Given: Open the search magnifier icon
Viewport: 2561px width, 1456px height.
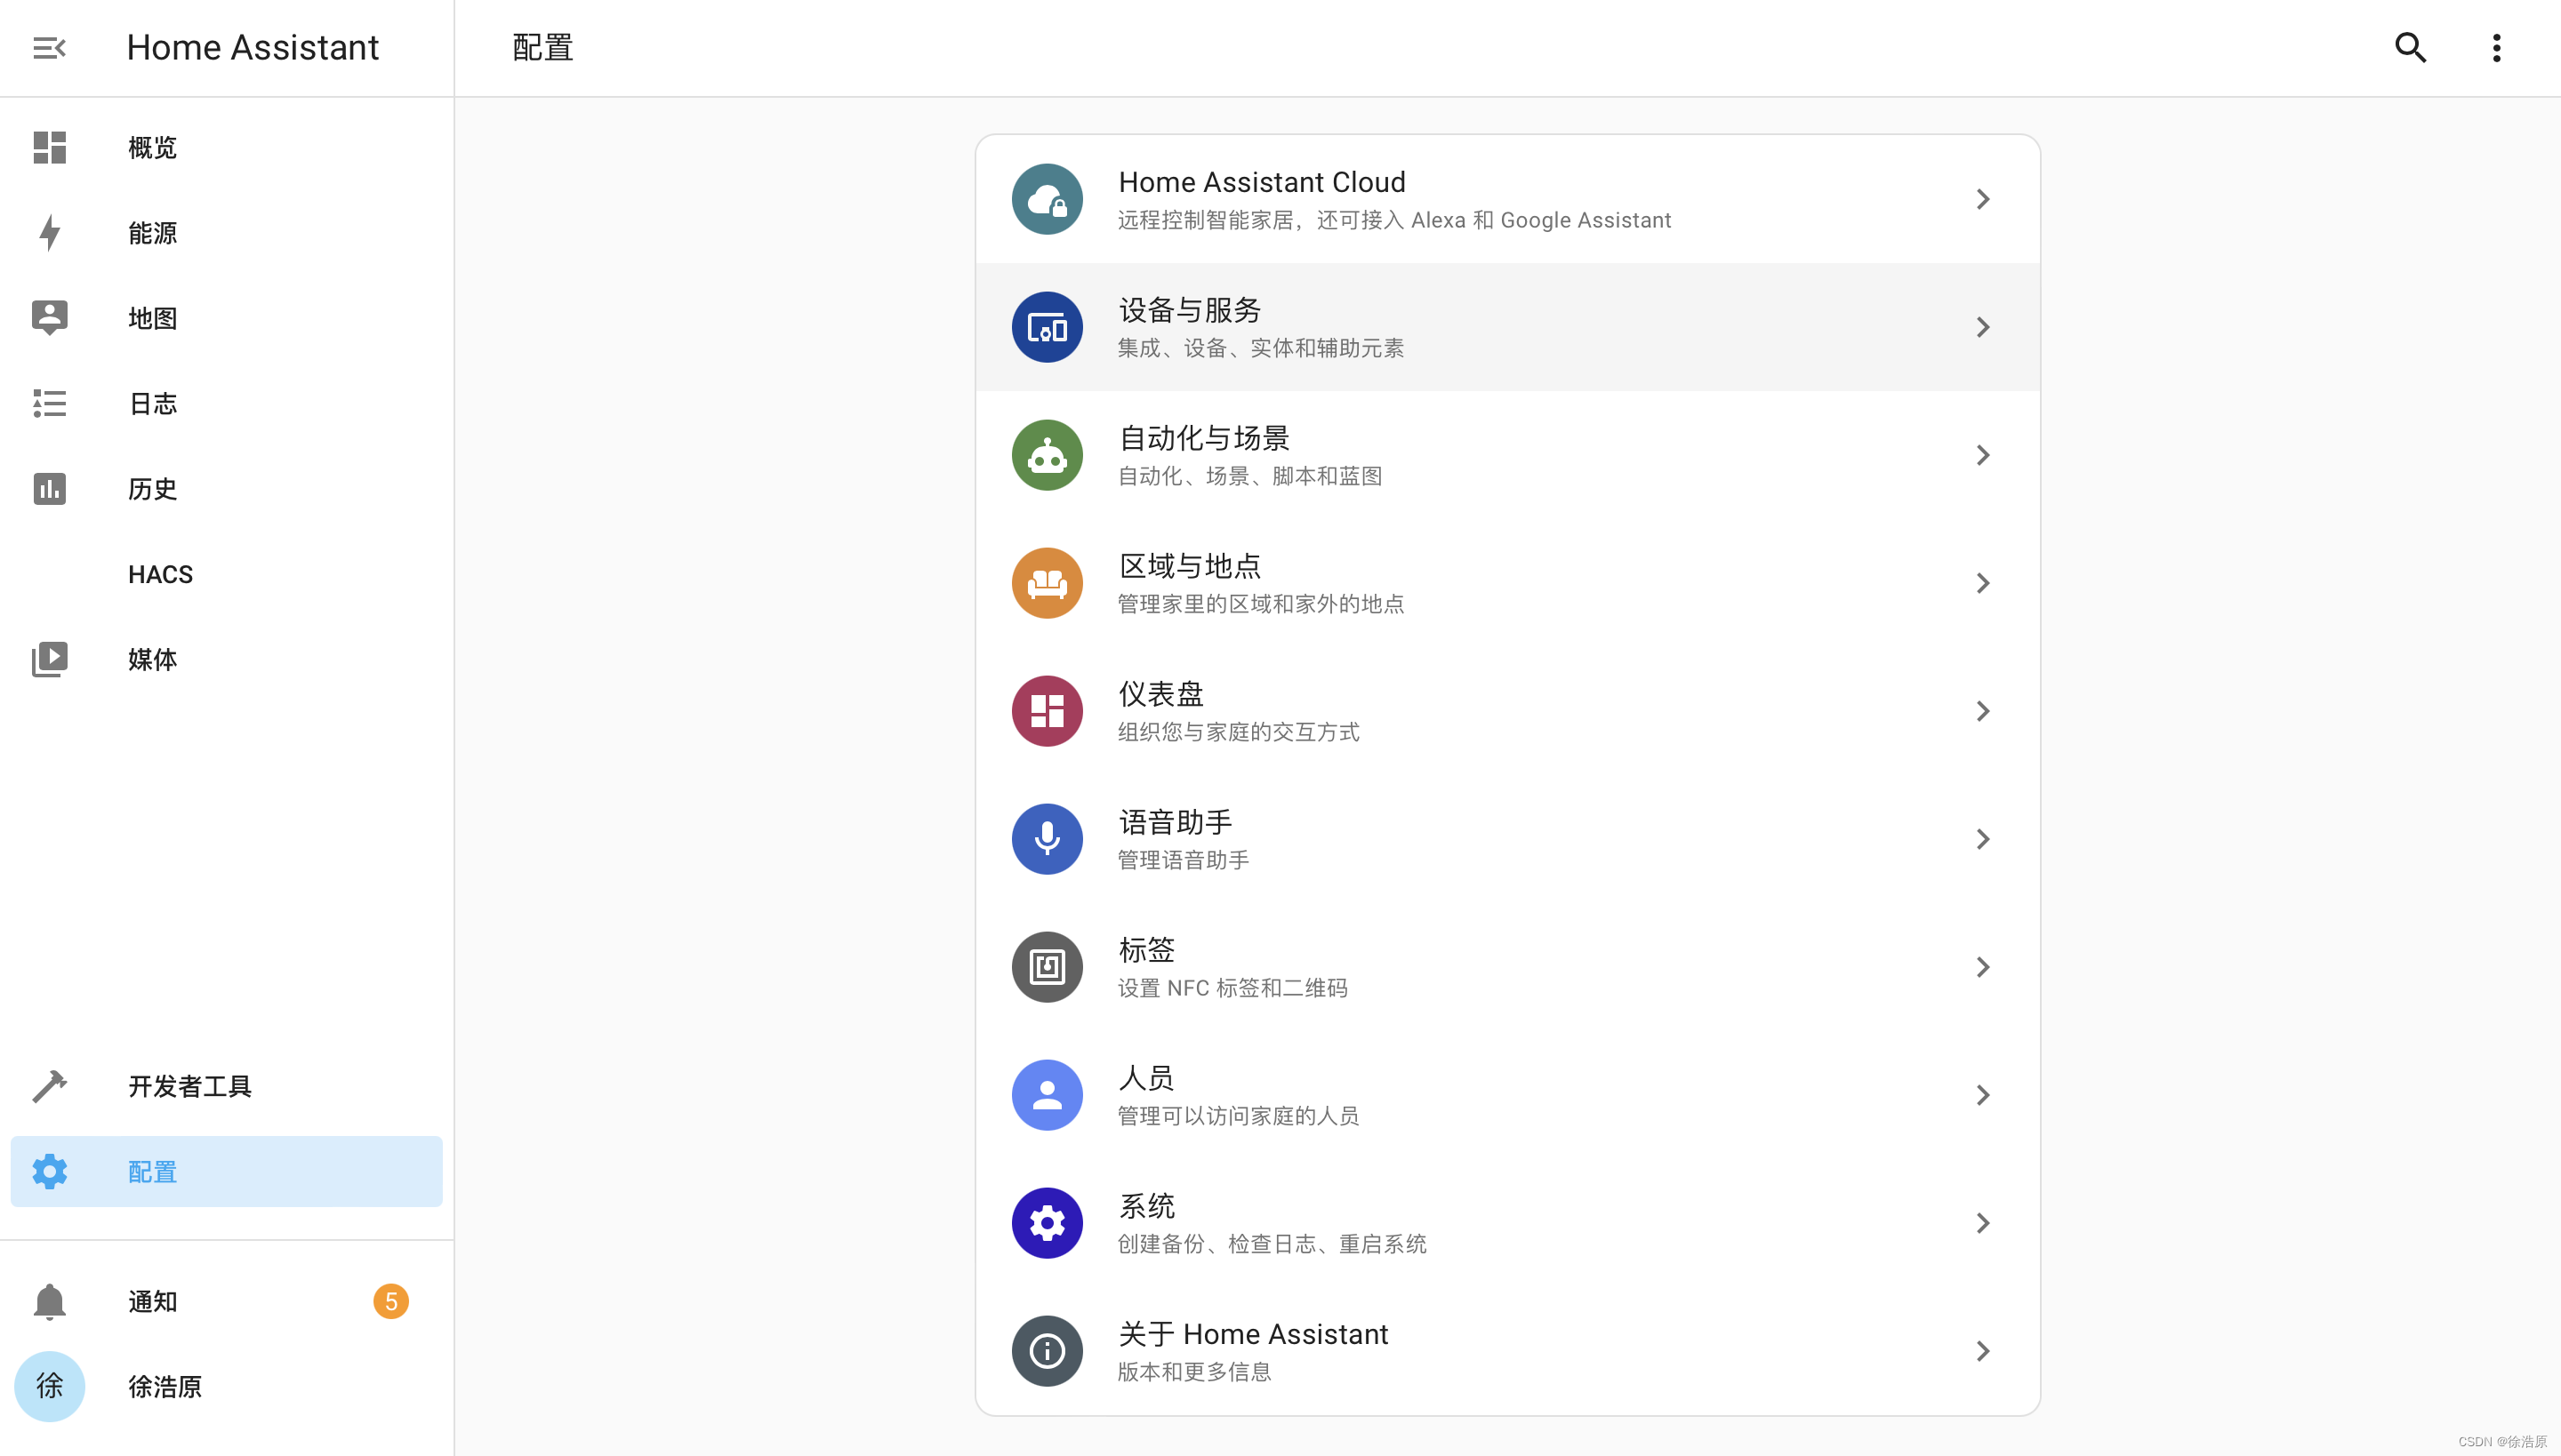Looking at the screenshot, I should (2410, 47).
